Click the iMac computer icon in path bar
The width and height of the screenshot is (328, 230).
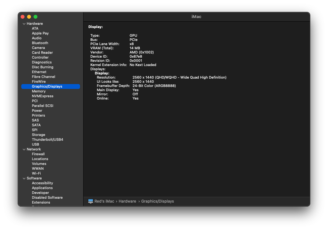91,201
